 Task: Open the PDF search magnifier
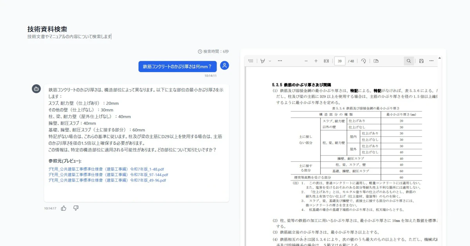[x=409, y=61]
